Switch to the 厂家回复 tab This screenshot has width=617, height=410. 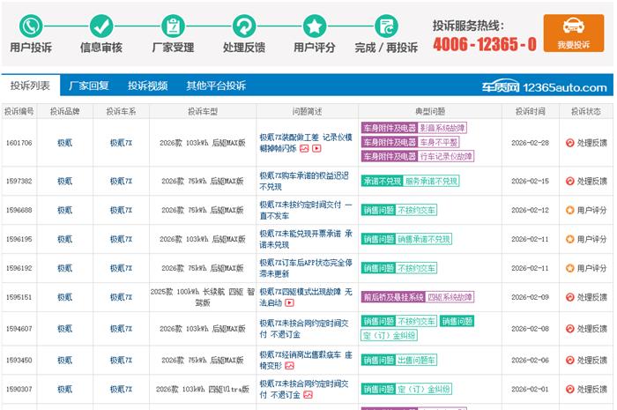coord(89,86)
